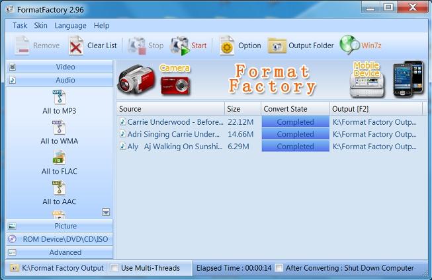Click the Option label text

[249, 46]
